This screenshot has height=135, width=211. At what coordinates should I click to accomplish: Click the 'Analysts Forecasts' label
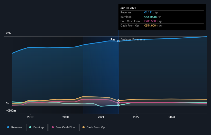click(133, 39)
